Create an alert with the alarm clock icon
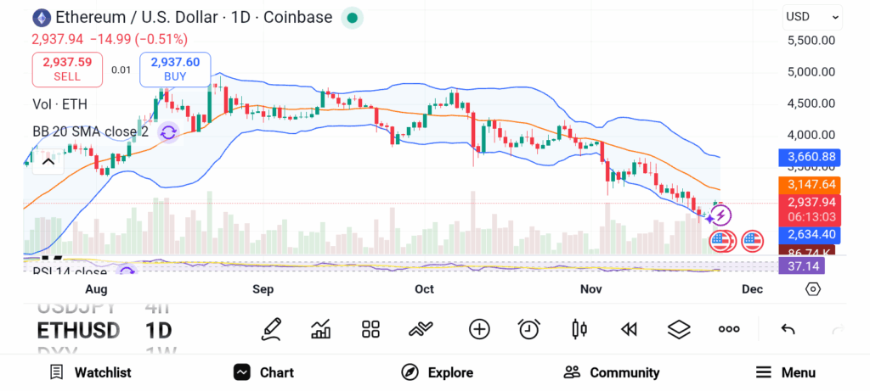The image size is (870, 391). (x=529, y=329)
